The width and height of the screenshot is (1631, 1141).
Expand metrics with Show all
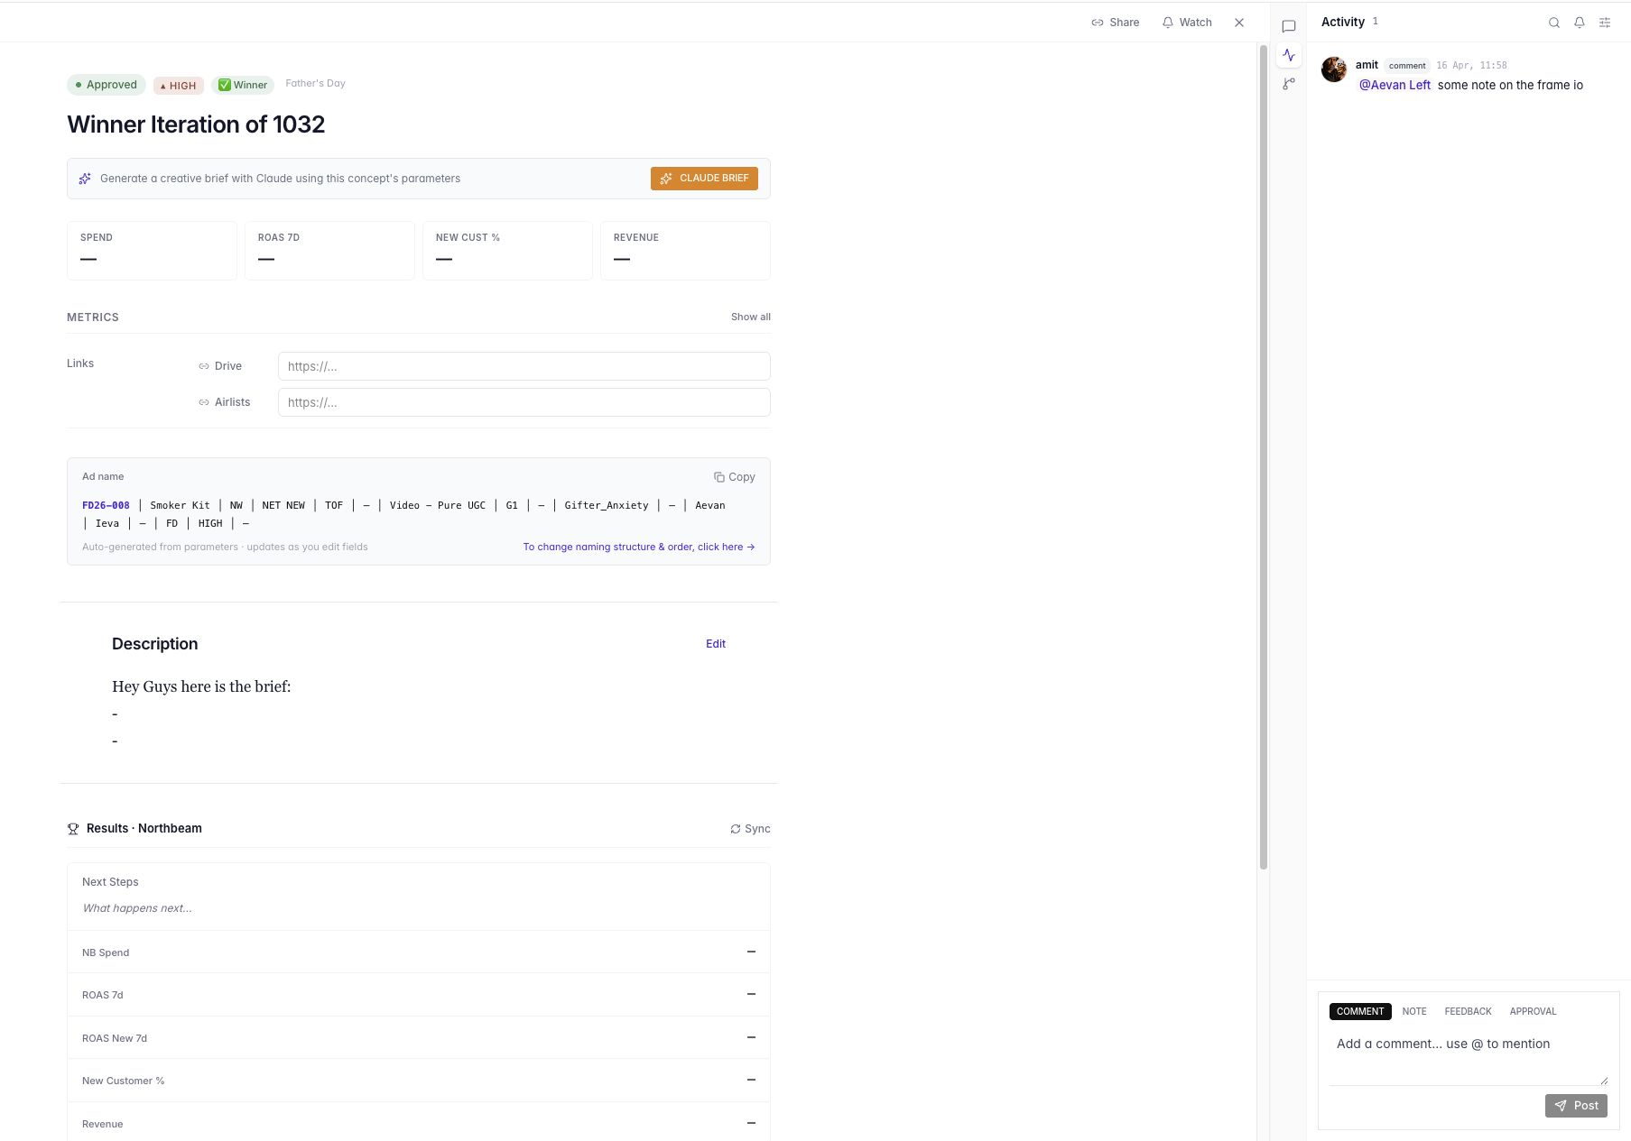pyautogui.click(x=750, y=317)
